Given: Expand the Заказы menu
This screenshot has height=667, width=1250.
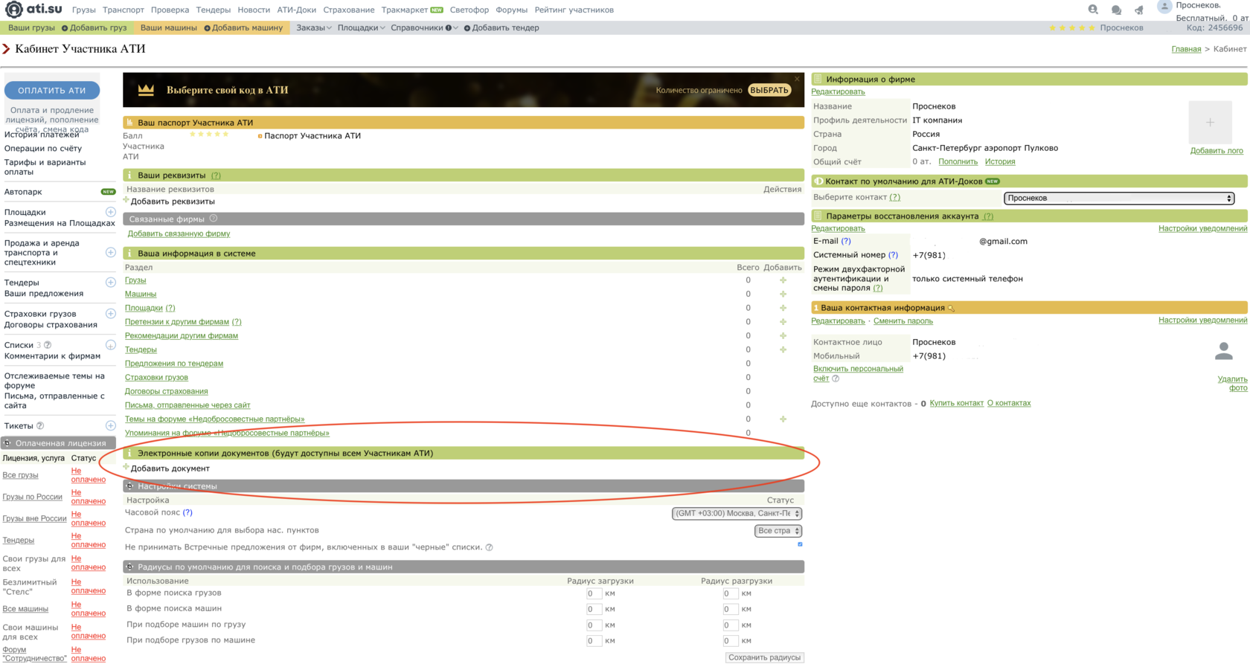Looking at the screenshot, I should [314, 28].
